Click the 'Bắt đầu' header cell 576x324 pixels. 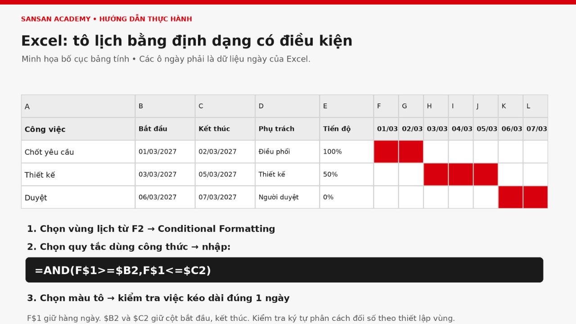pyautogui.click(x=165, y=129)
